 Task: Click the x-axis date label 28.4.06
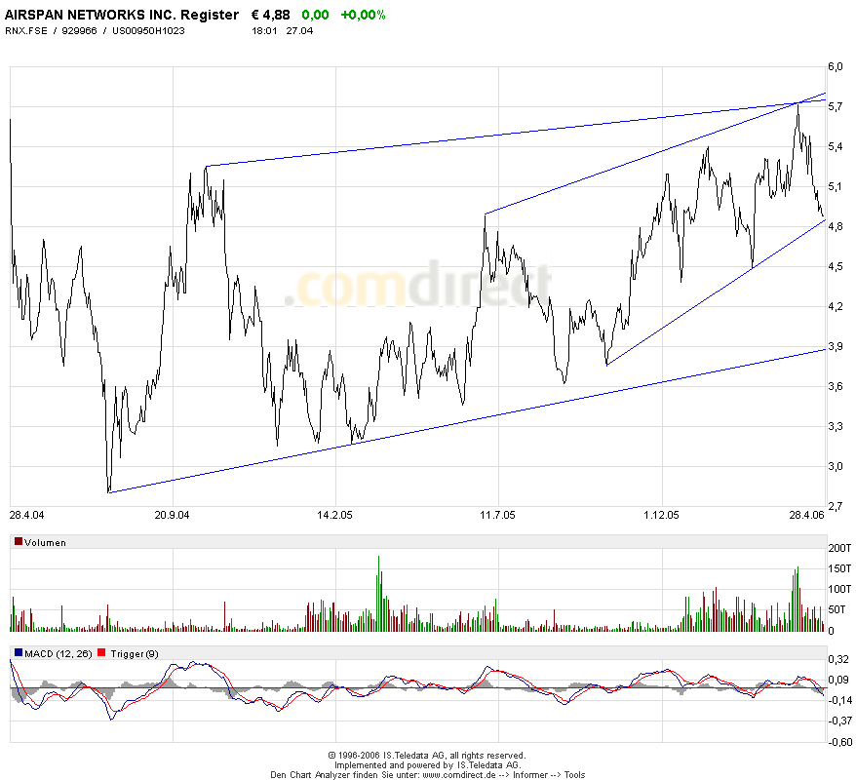806,515
